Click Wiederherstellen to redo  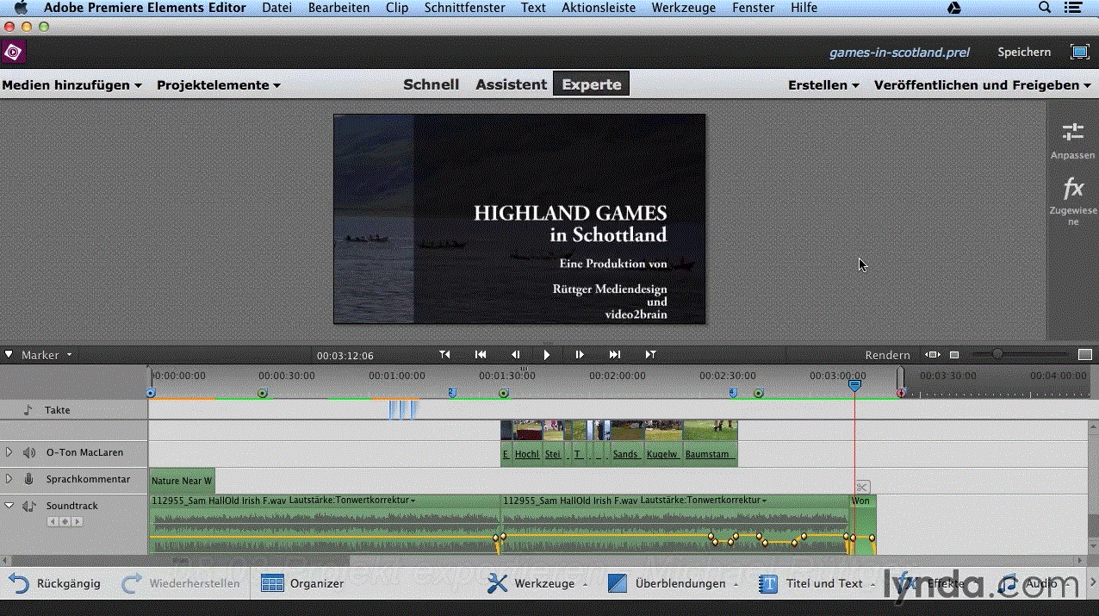[182, 583]
